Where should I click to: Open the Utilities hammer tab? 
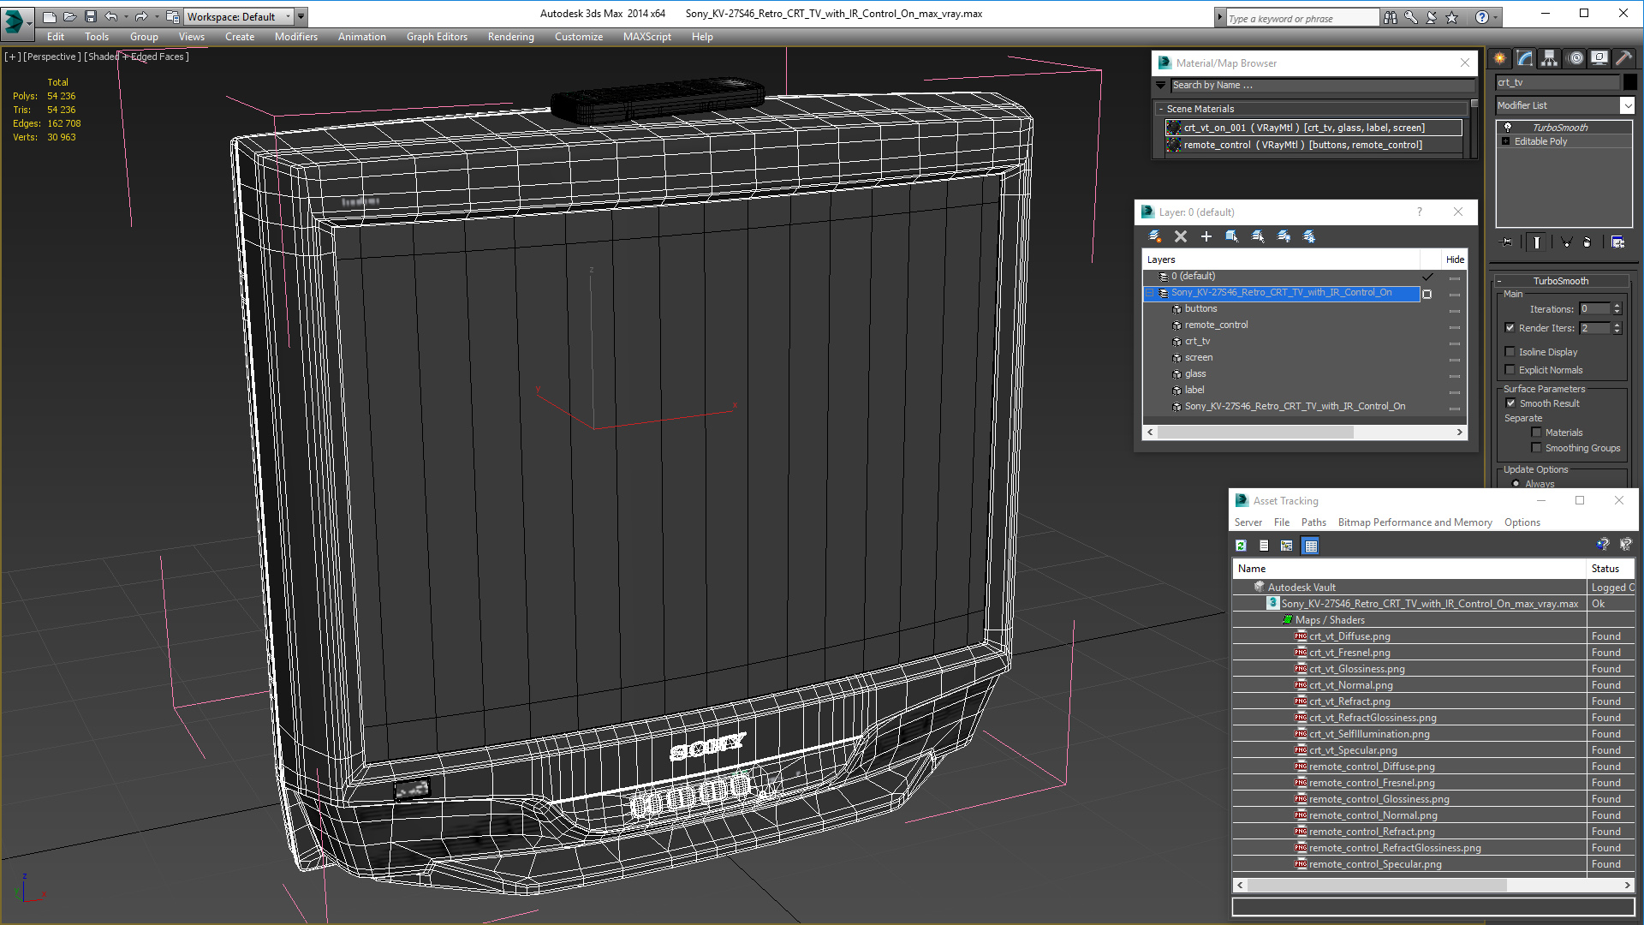point(1624,58)
